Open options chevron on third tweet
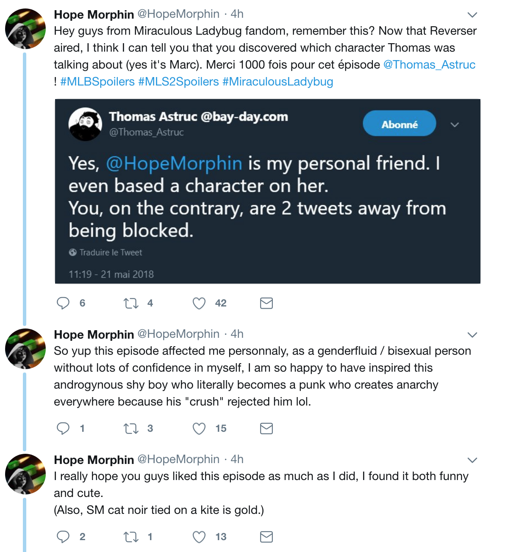The height and width of the screenshot is (552, 505). click(472, 460)
